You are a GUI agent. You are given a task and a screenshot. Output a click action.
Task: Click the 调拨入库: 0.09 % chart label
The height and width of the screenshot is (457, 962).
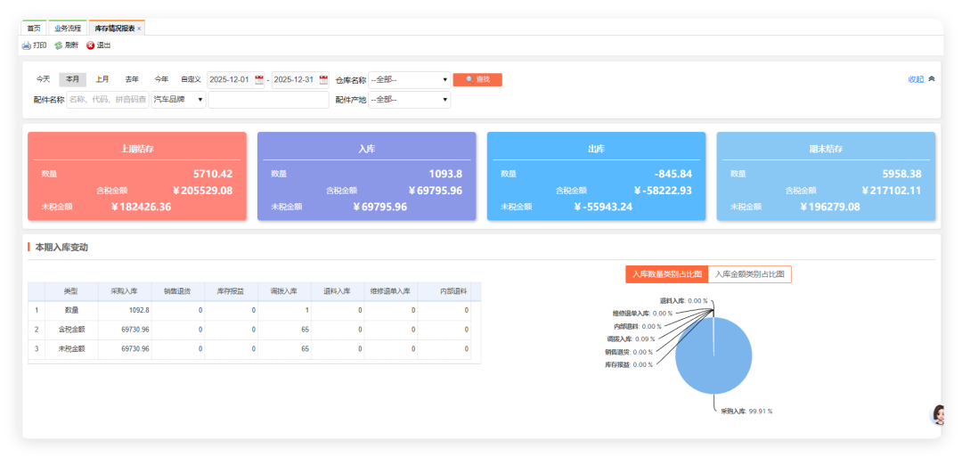[x=631, y=339]
